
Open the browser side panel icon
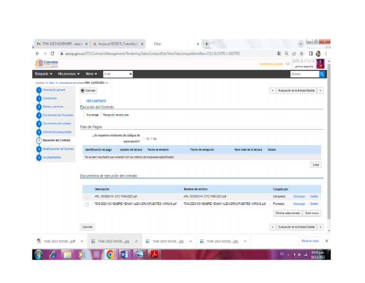coord(311,53)
